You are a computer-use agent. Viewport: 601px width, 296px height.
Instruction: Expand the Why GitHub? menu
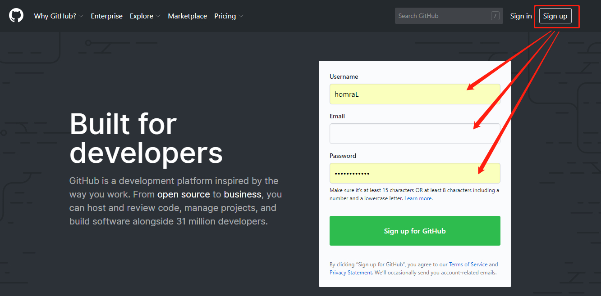click(x=58, y=16)
